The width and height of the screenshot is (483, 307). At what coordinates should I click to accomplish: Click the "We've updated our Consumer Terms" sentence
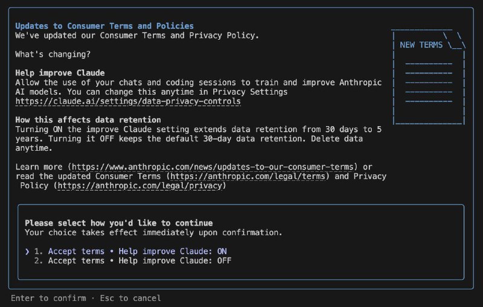pyautogui.click(x=136, y=36)
